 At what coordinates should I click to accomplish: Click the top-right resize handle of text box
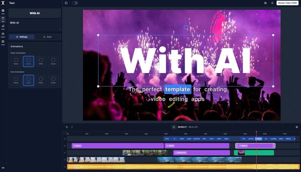(273, 35)
